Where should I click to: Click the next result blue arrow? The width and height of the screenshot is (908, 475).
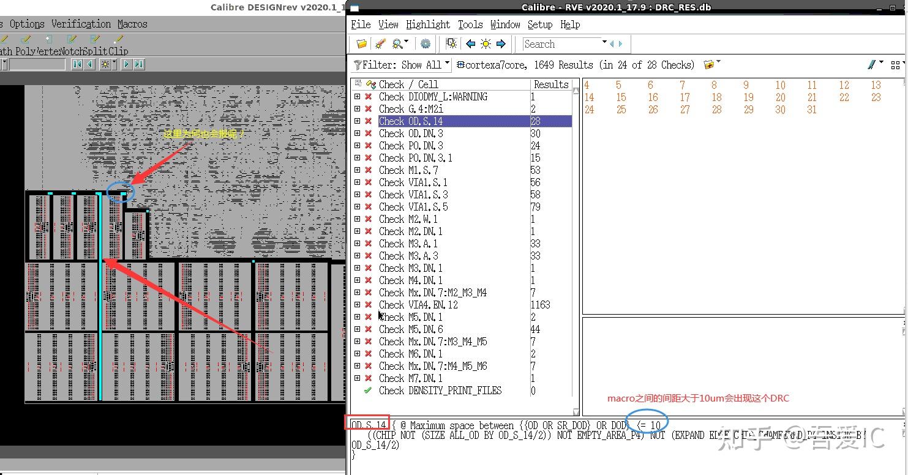point(500,43)
